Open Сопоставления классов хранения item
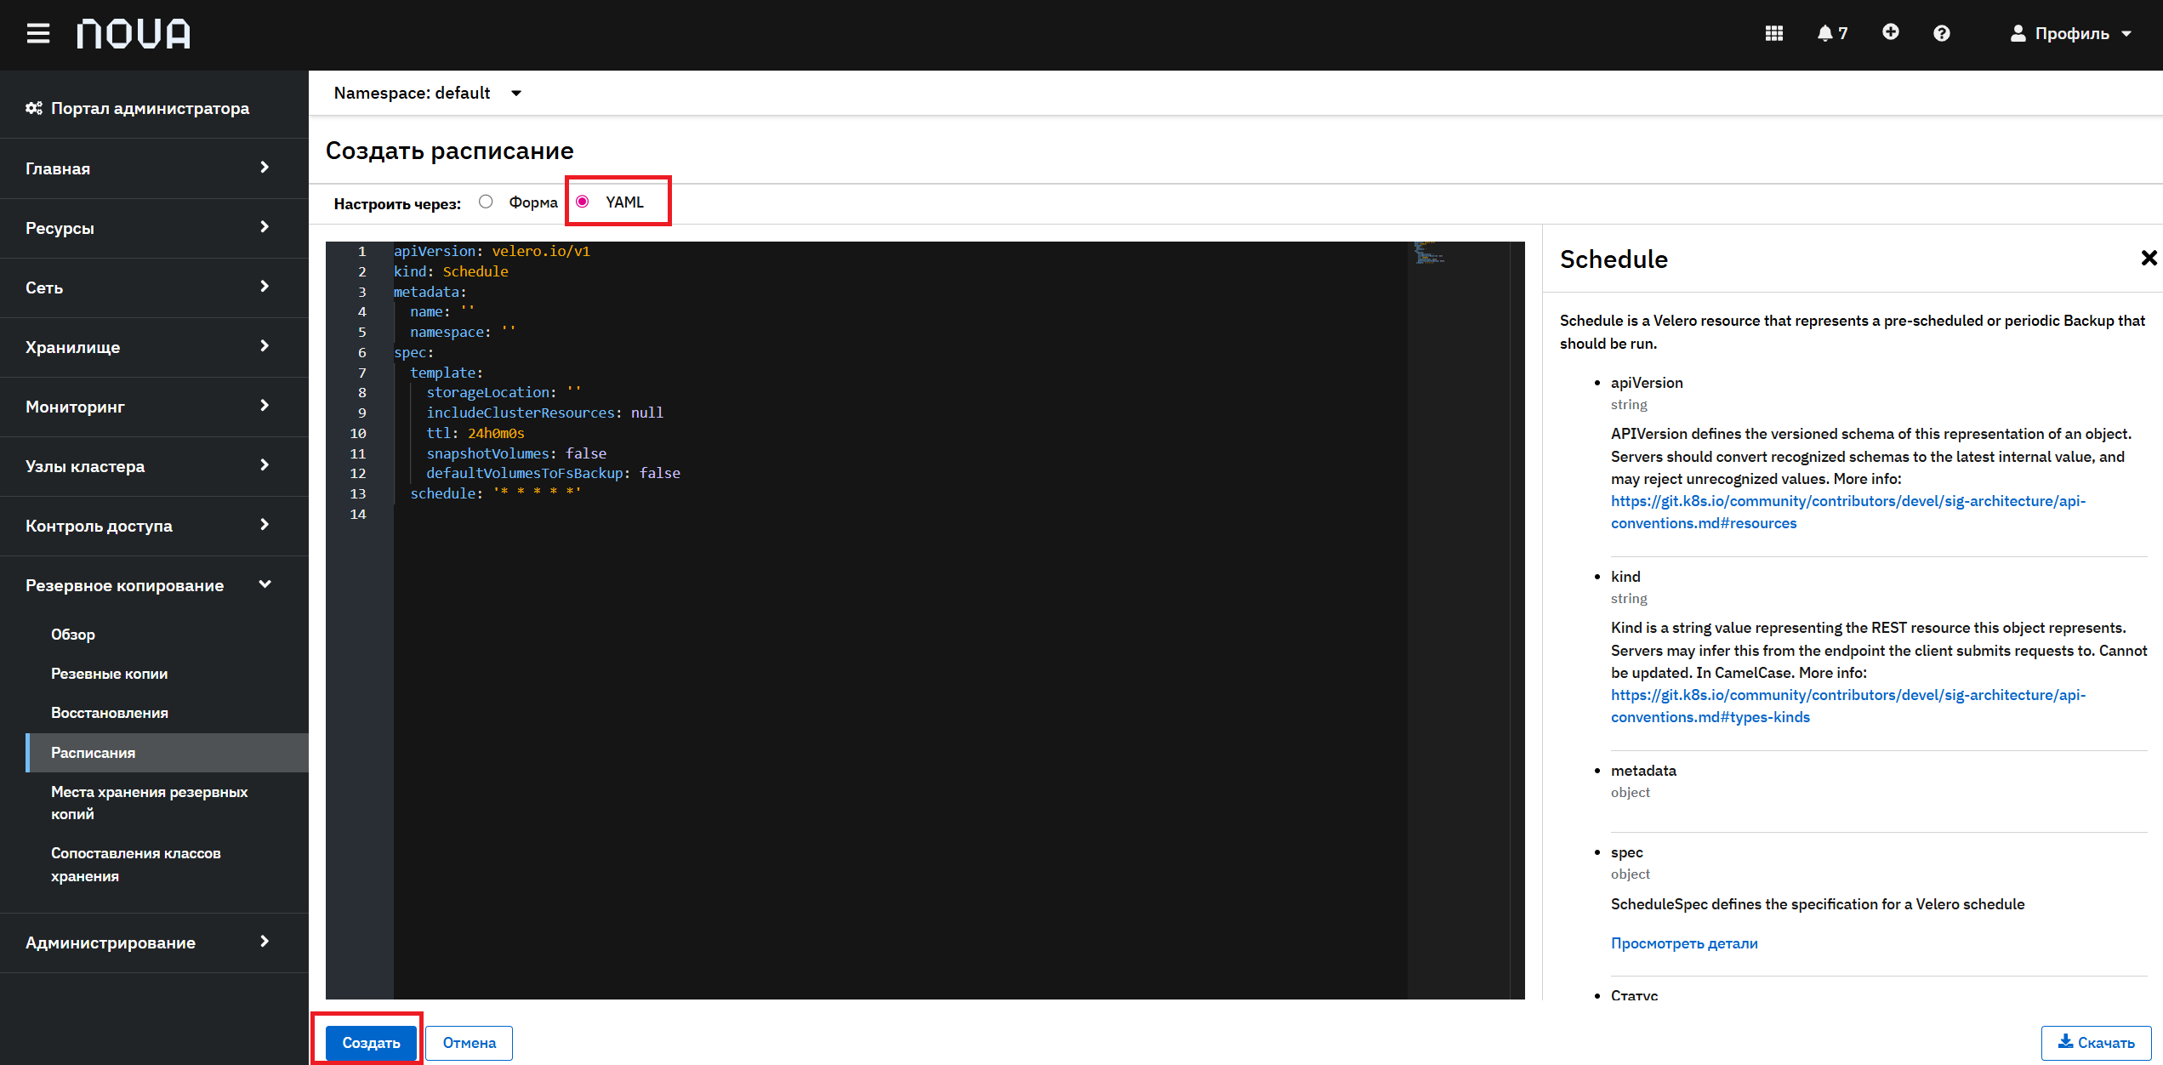This screenshot has height=1065, width=2163. pyautogui.click(x=136, y=864)
